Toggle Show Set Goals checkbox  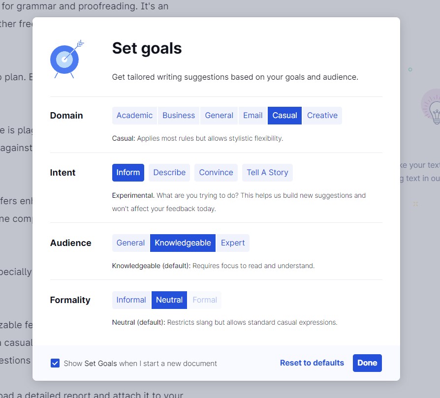[x=55, y=364]
